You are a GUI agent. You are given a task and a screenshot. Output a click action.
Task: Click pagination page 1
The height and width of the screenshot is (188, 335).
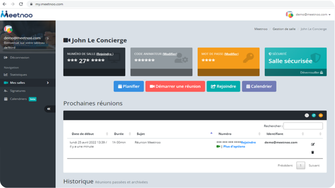pos(300,165)
